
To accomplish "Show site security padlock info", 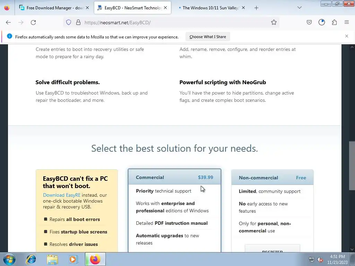I will pyautogui.click(x=78, y=22).
